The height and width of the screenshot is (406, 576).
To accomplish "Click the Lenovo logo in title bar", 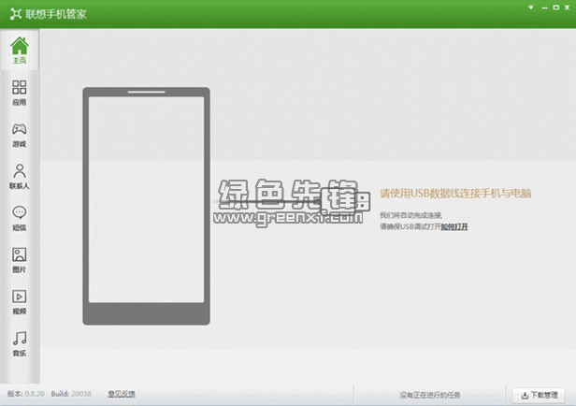I will 15,14.
